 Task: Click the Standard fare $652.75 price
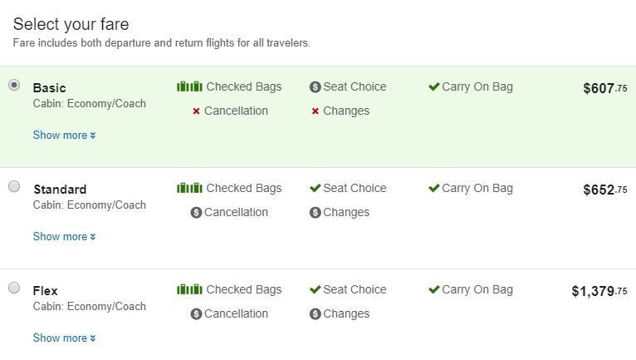click(604, 190)
